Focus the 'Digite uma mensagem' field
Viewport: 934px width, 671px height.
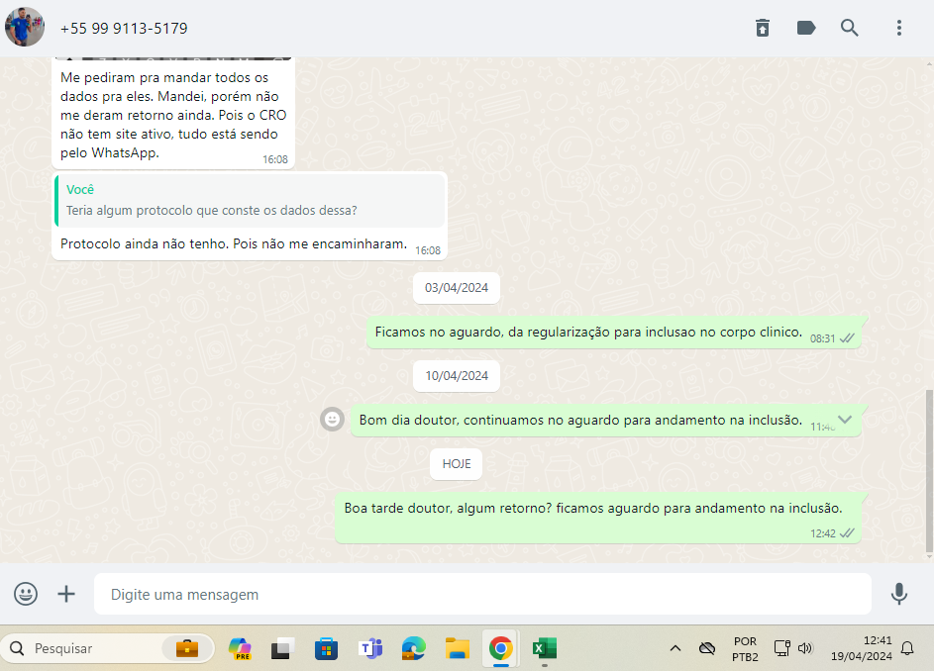click(482, 594)
